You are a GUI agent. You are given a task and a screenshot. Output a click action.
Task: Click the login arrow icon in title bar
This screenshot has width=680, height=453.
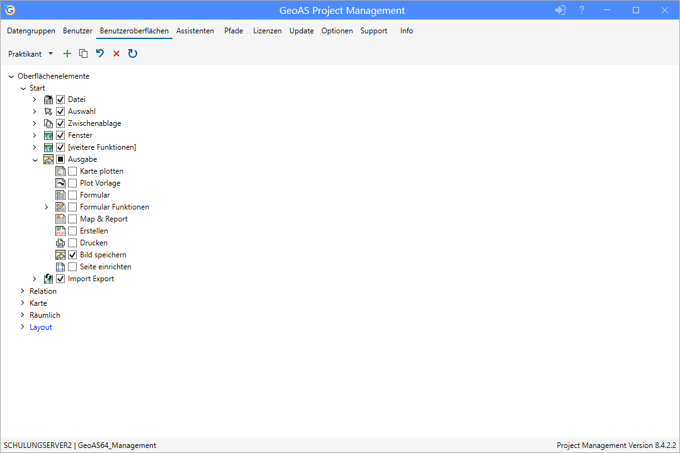(560, 10)
